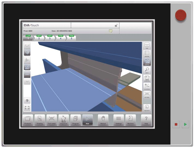The width and height of the screenshot is (194, 147).
Task: Toggle the graphical view mode
Action: pyautogui.click(x=147, y=62)
